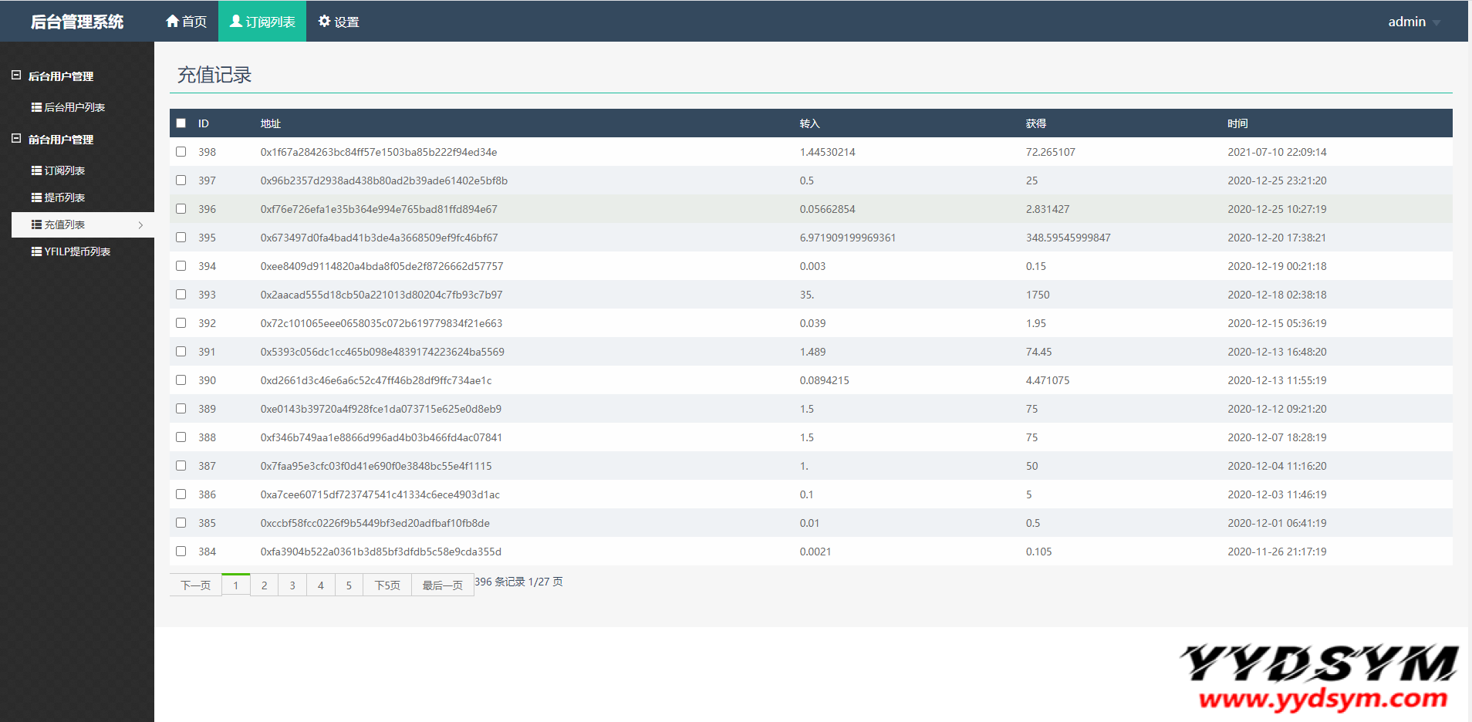Select the checkbox for record ID 391
Screen dimensions: 1472x722
[181, 352]
